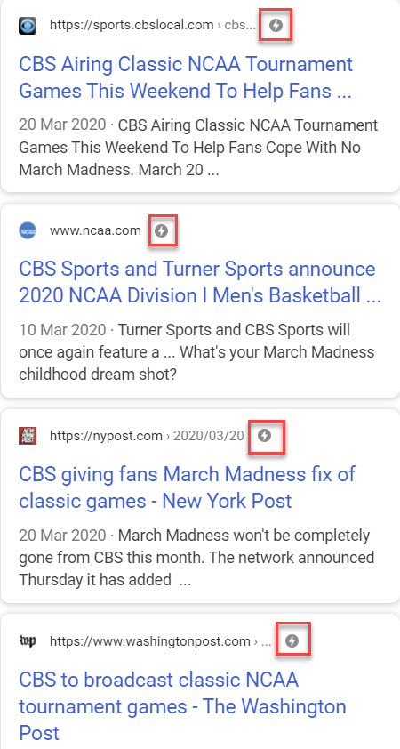Open 'CBS Airing Classic NCAA Tournament Games' headline

click(186, 77)
